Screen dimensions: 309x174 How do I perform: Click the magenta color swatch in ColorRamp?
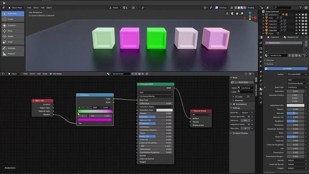[95, 120]
